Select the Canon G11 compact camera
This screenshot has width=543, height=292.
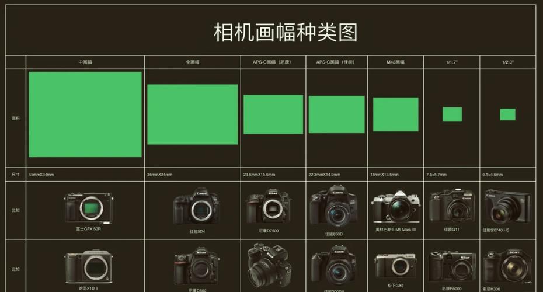point(452,207)
